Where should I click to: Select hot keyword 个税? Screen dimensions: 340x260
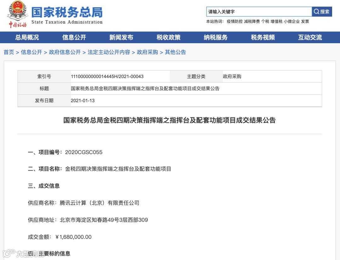(x=265, y=21)
